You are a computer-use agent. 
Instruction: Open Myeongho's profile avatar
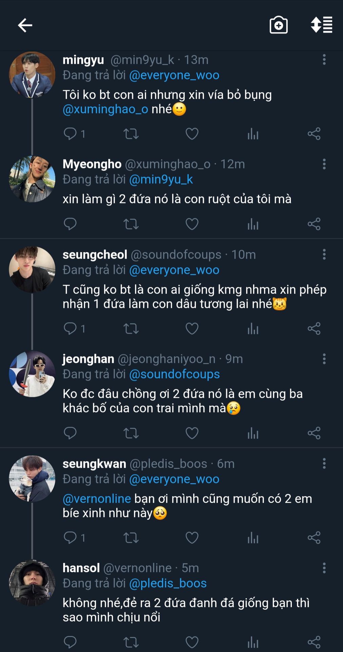32,179
